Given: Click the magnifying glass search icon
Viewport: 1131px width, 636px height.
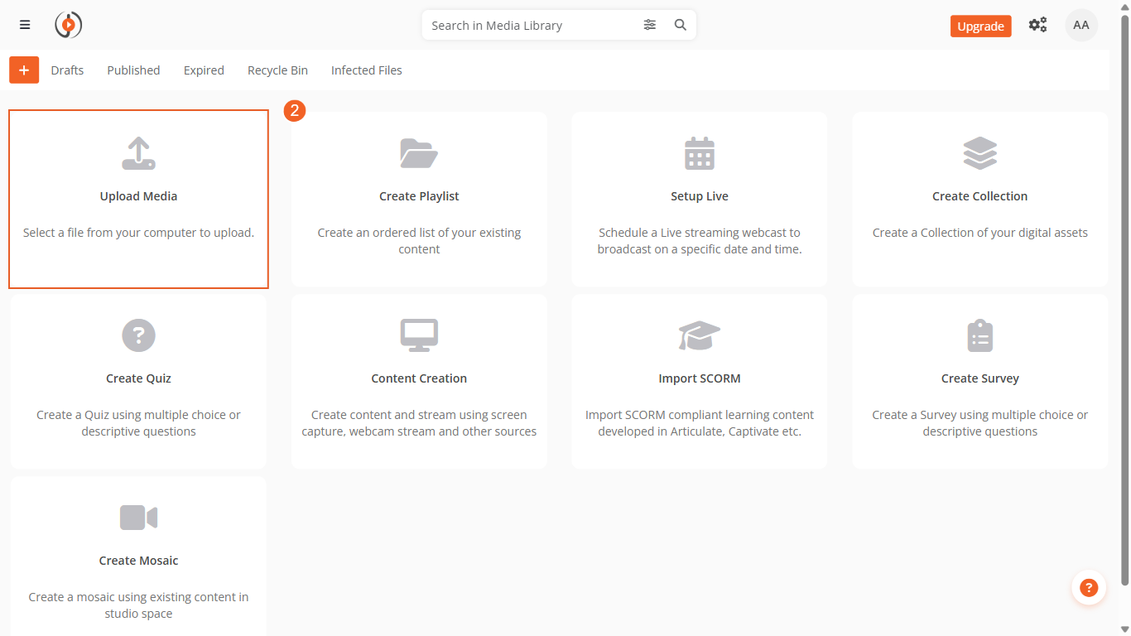Looking at the screenshot, I should pyautogui.click(x=681, y=25).
